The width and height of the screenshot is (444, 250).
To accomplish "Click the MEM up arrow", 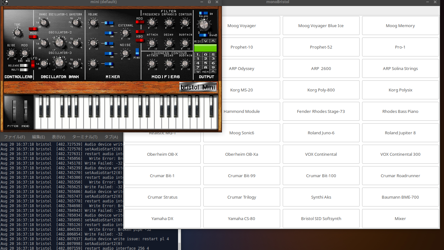I will click(213, 72).
